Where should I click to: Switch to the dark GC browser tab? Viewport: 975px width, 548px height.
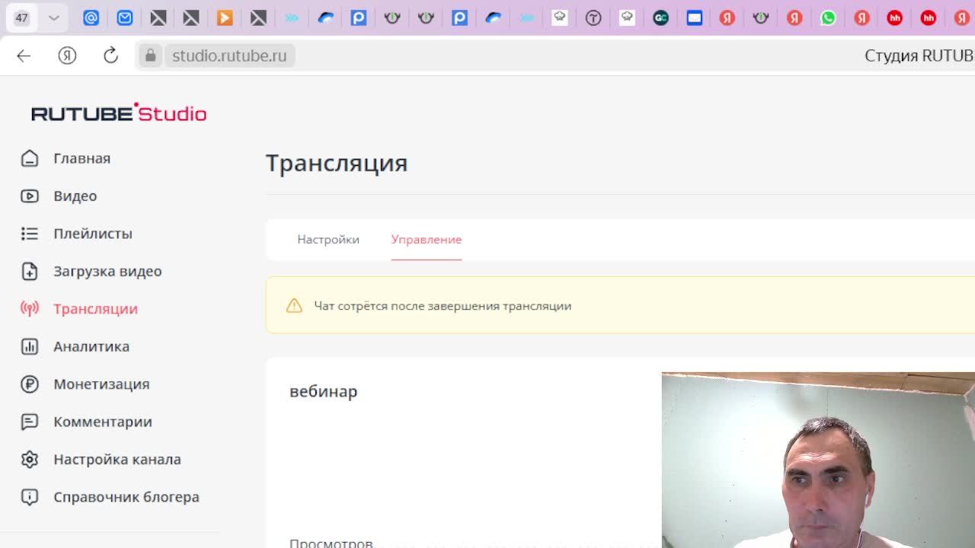coord(660,18)
